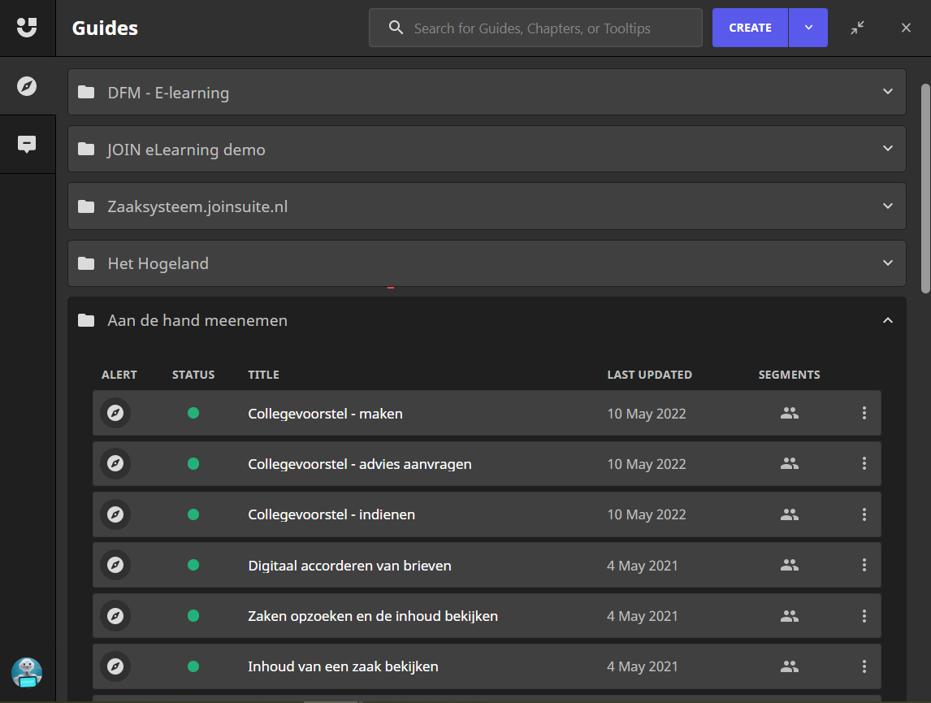The width and height of the screenshot is (931, 703).
Task: Open the compass Guides sidebar icon
Action: (27, 86)
